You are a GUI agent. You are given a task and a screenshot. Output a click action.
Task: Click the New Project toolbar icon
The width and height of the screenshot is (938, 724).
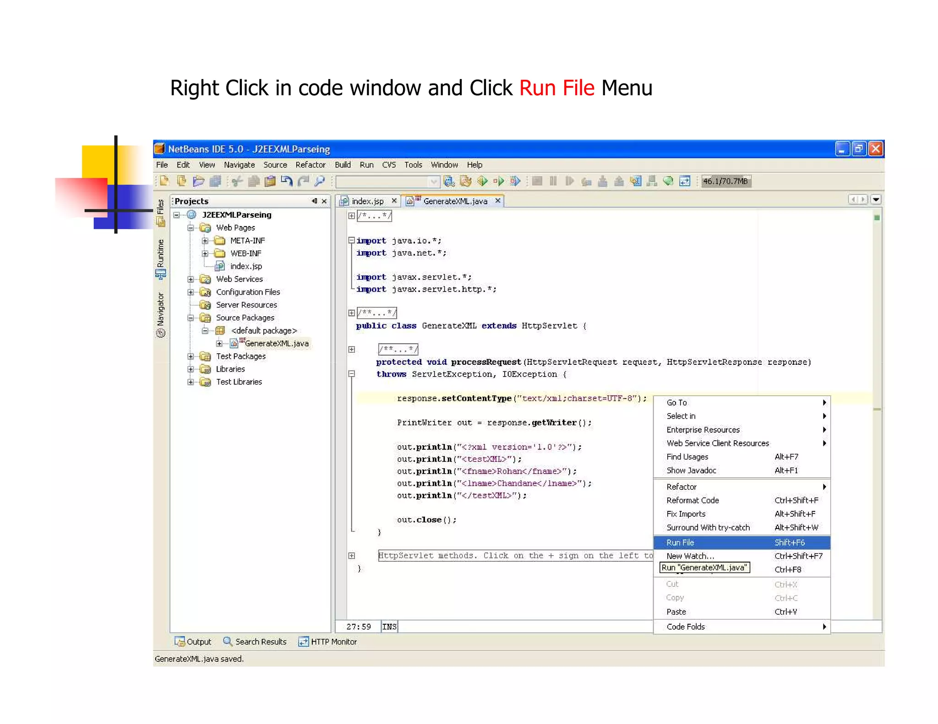point(181,181)
